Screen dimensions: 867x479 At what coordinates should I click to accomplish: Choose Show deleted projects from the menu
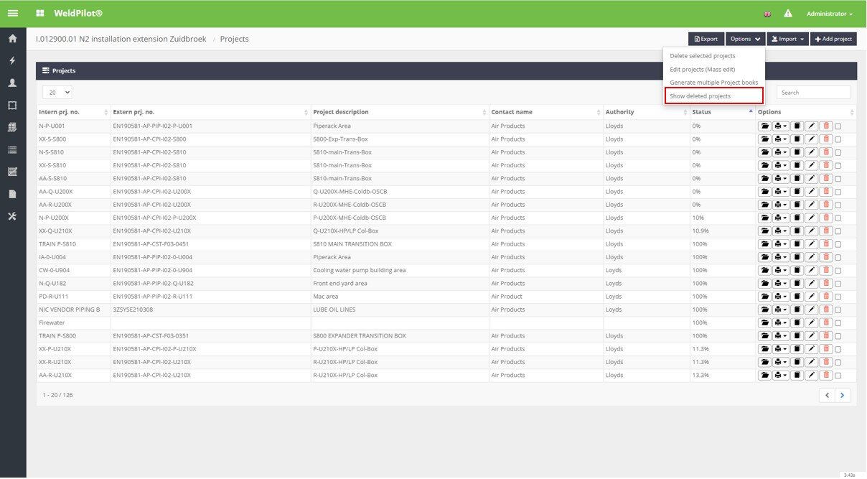pyautogui.click(x=700, y=96)
